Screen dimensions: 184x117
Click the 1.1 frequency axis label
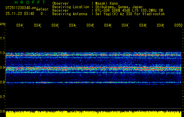[x=3, y=38]
